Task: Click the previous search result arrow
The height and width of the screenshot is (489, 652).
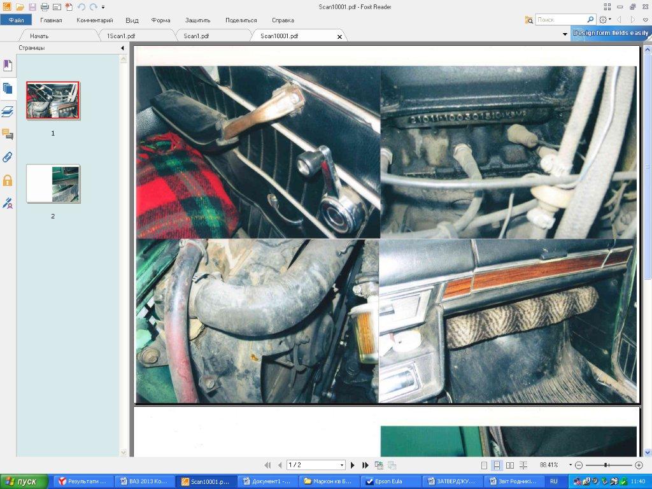Action: pos(619,20)
